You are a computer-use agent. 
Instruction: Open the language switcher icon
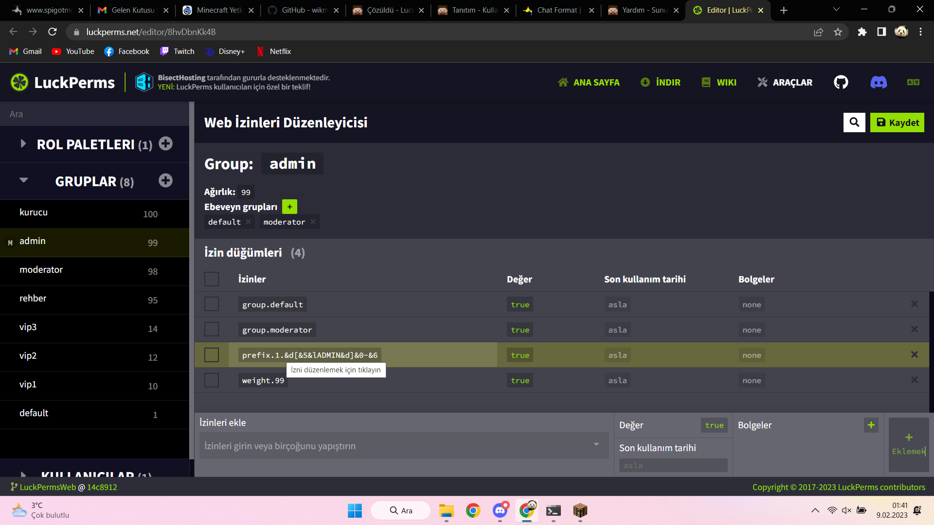coord(913,82)
